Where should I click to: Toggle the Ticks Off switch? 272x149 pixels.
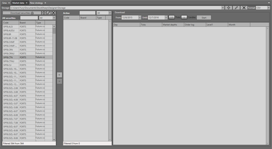click(x=172, y=17)
